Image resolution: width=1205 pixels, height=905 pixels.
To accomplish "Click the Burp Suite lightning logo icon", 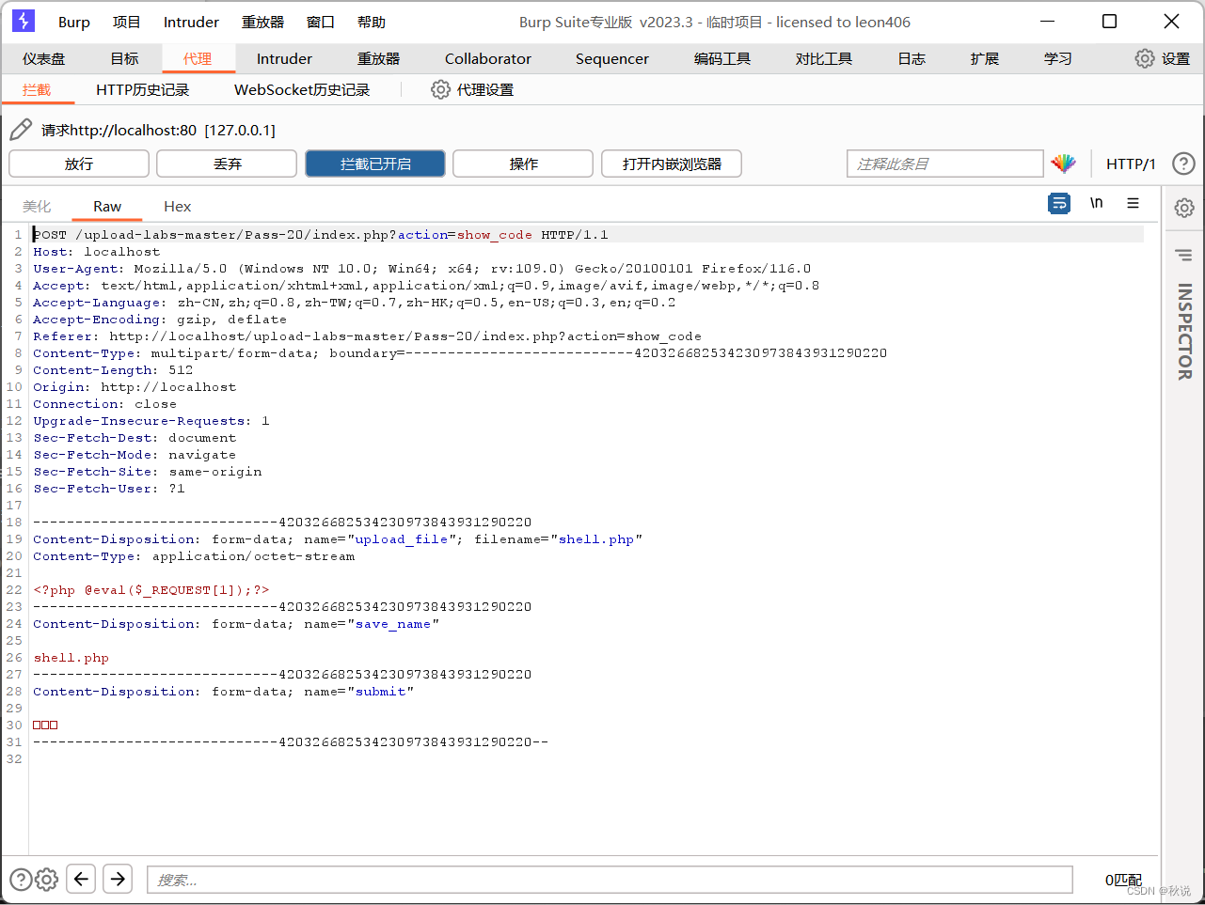I will point(23,21).
